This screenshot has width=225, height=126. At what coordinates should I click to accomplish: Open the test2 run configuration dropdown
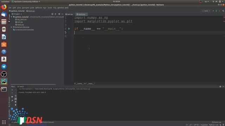click(206, 11)
